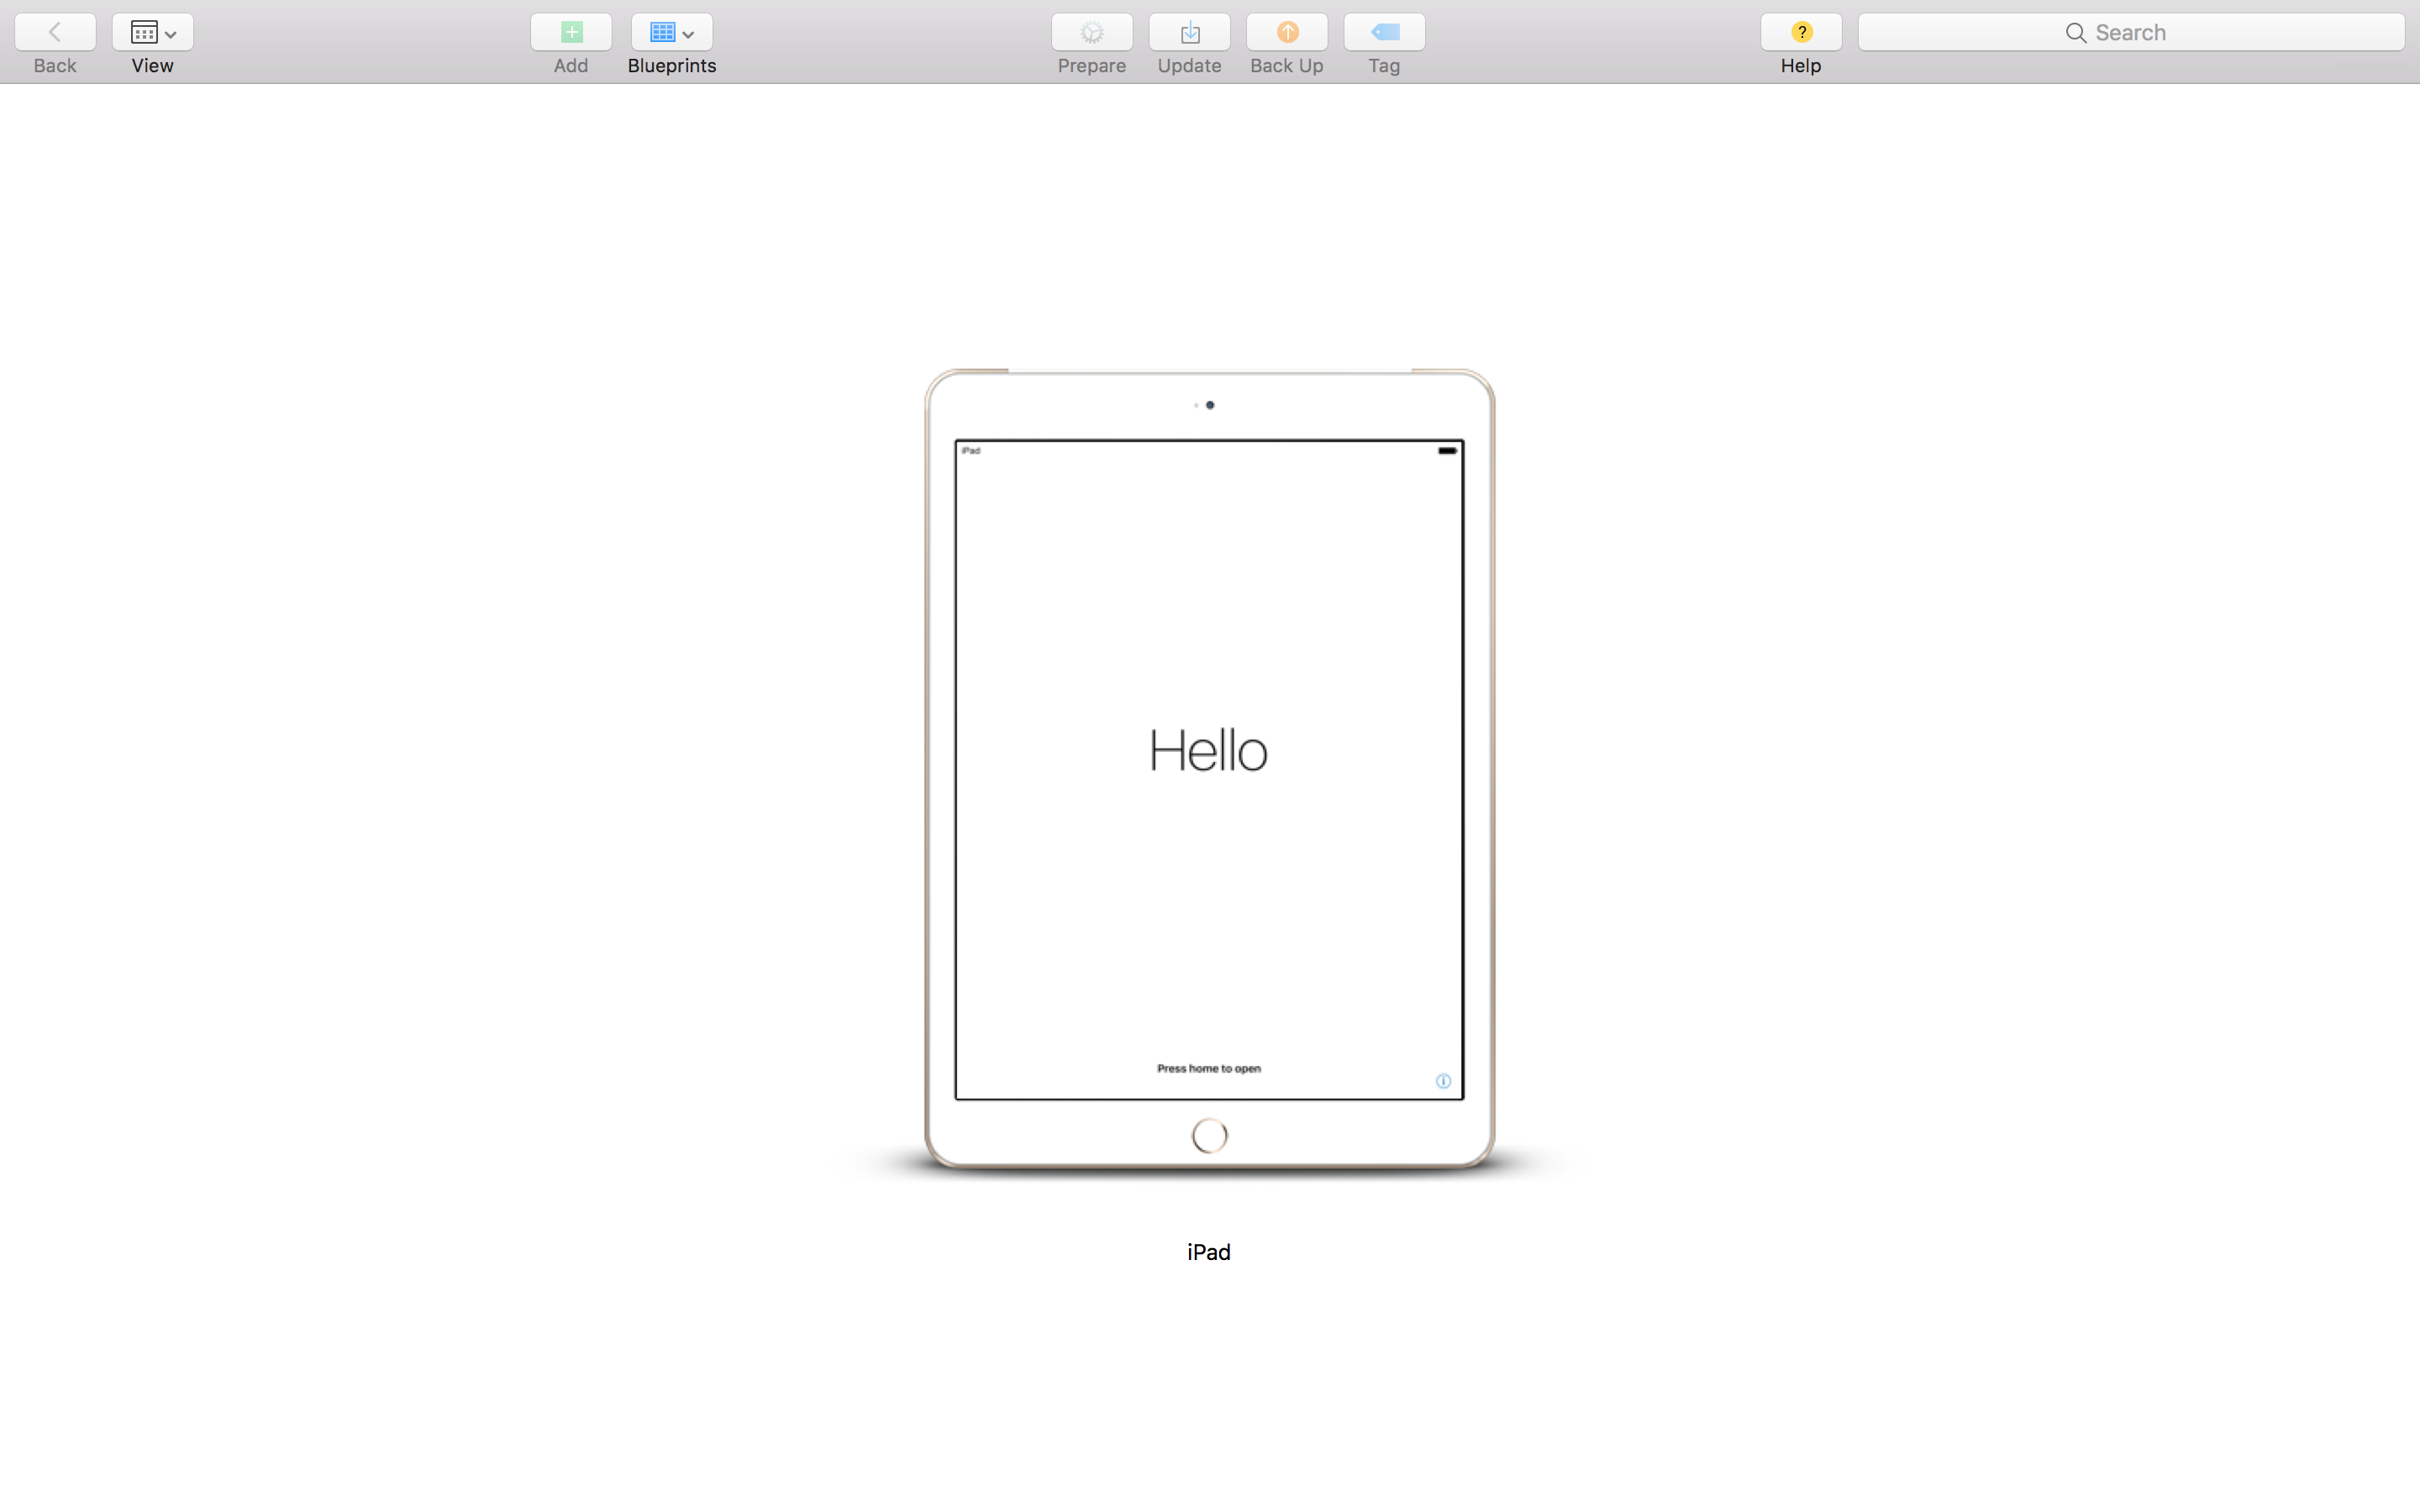Click the Prepare text label
The image size is (2420, 1512).
pos(1091,66)
